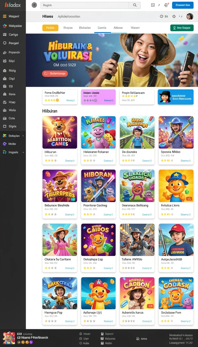
Task: Open the De dounaks game thumbnail
Action: click(x=137, y=132)
